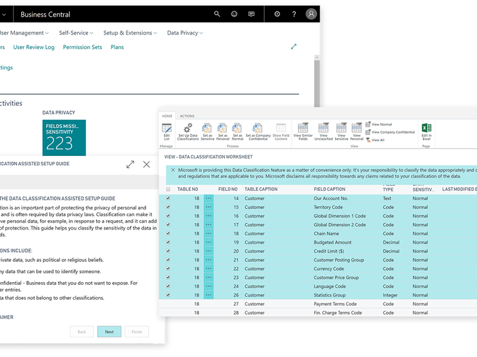477x357 pixels.
Task: Expand the Data Privacy menu
Action: pos(185,33)
